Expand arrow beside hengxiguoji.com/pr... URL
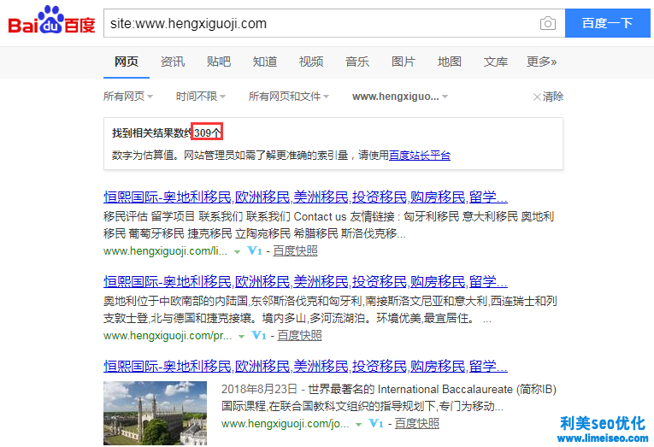Screen dimensions: 654x447 (241, 337)
